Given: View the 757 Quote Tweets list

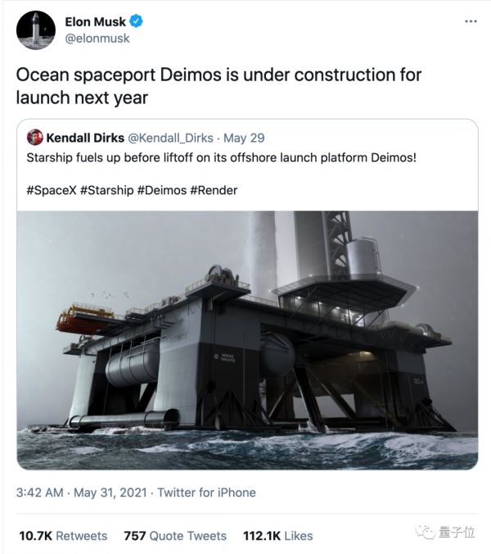Looking at the screenshot, I should pyautogui.click(x=175, y=535).
